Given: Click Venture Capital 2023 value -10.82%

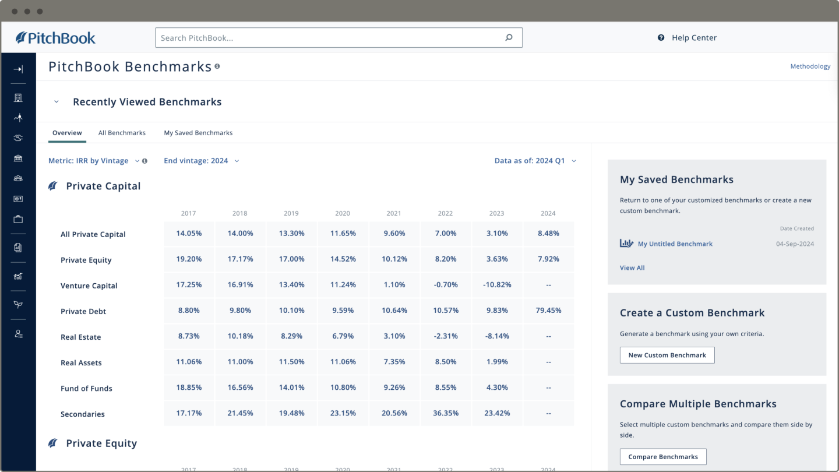Looking at the screenshot, I should point(497,284).
